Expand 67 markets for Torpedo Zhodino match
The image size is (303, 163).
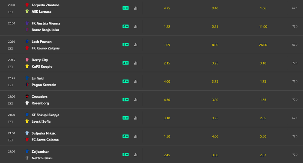[x=295, y=8]
